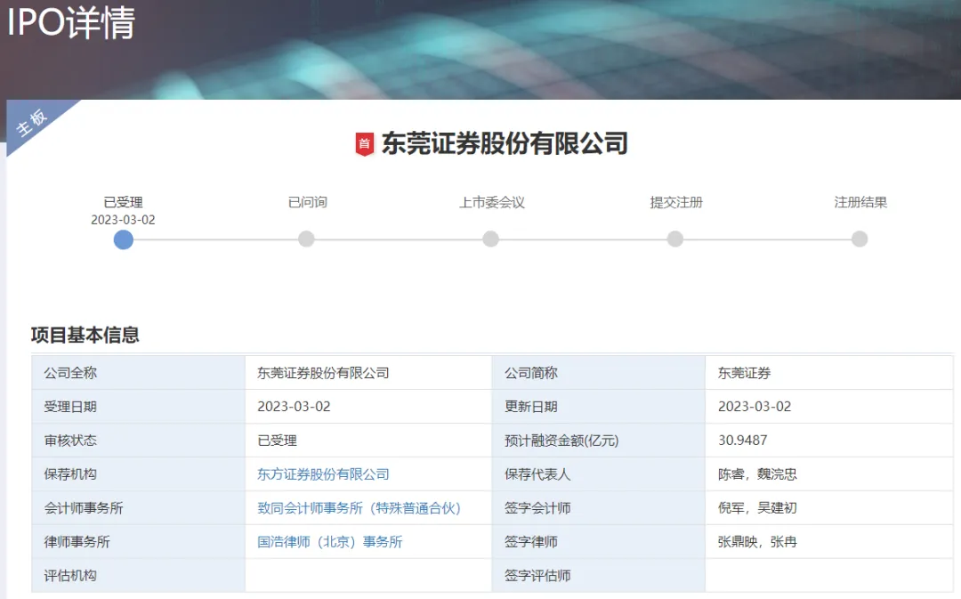Click the 更新日期 value 2023-03-02
Image resolution: width=961 pixels, height=599 pixels.
point(755,407)
